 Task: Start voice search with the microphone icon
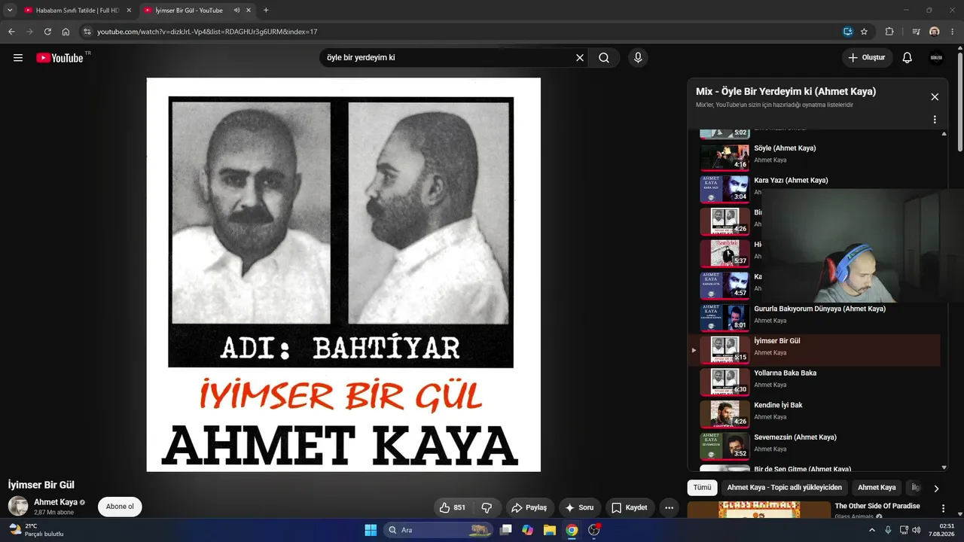638,58
